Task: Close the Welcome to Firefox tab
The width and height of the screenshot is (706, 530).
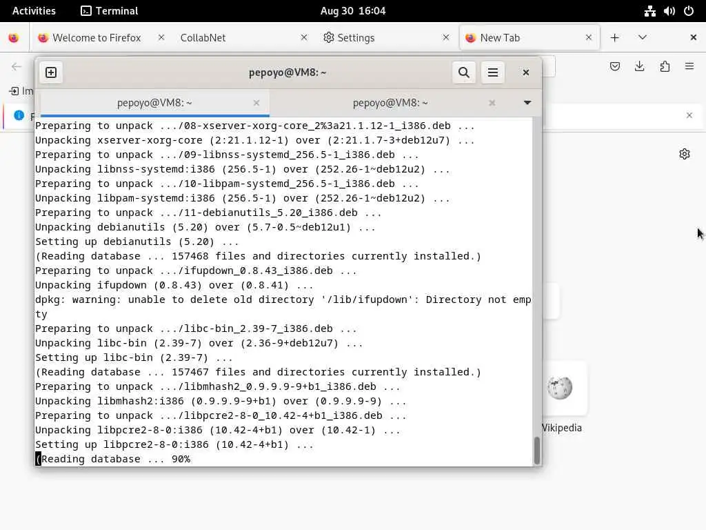Action: (161, 38)
